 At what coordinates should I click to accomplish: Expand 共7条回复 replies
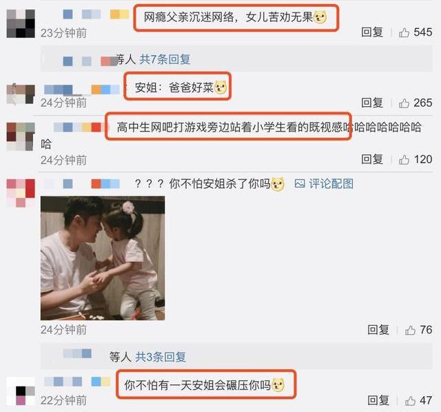coord(165,59)
